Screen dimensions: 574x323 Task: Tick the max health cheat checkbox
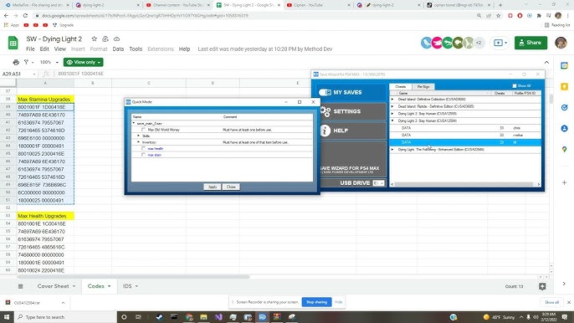coord(144,149)
